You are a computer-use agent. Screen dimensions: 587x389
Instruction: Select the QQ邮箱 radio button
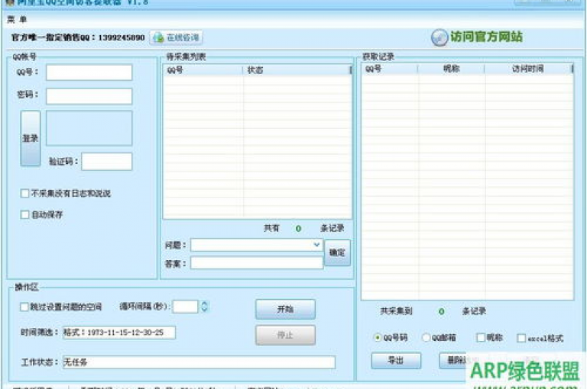(x=426, y=338)
